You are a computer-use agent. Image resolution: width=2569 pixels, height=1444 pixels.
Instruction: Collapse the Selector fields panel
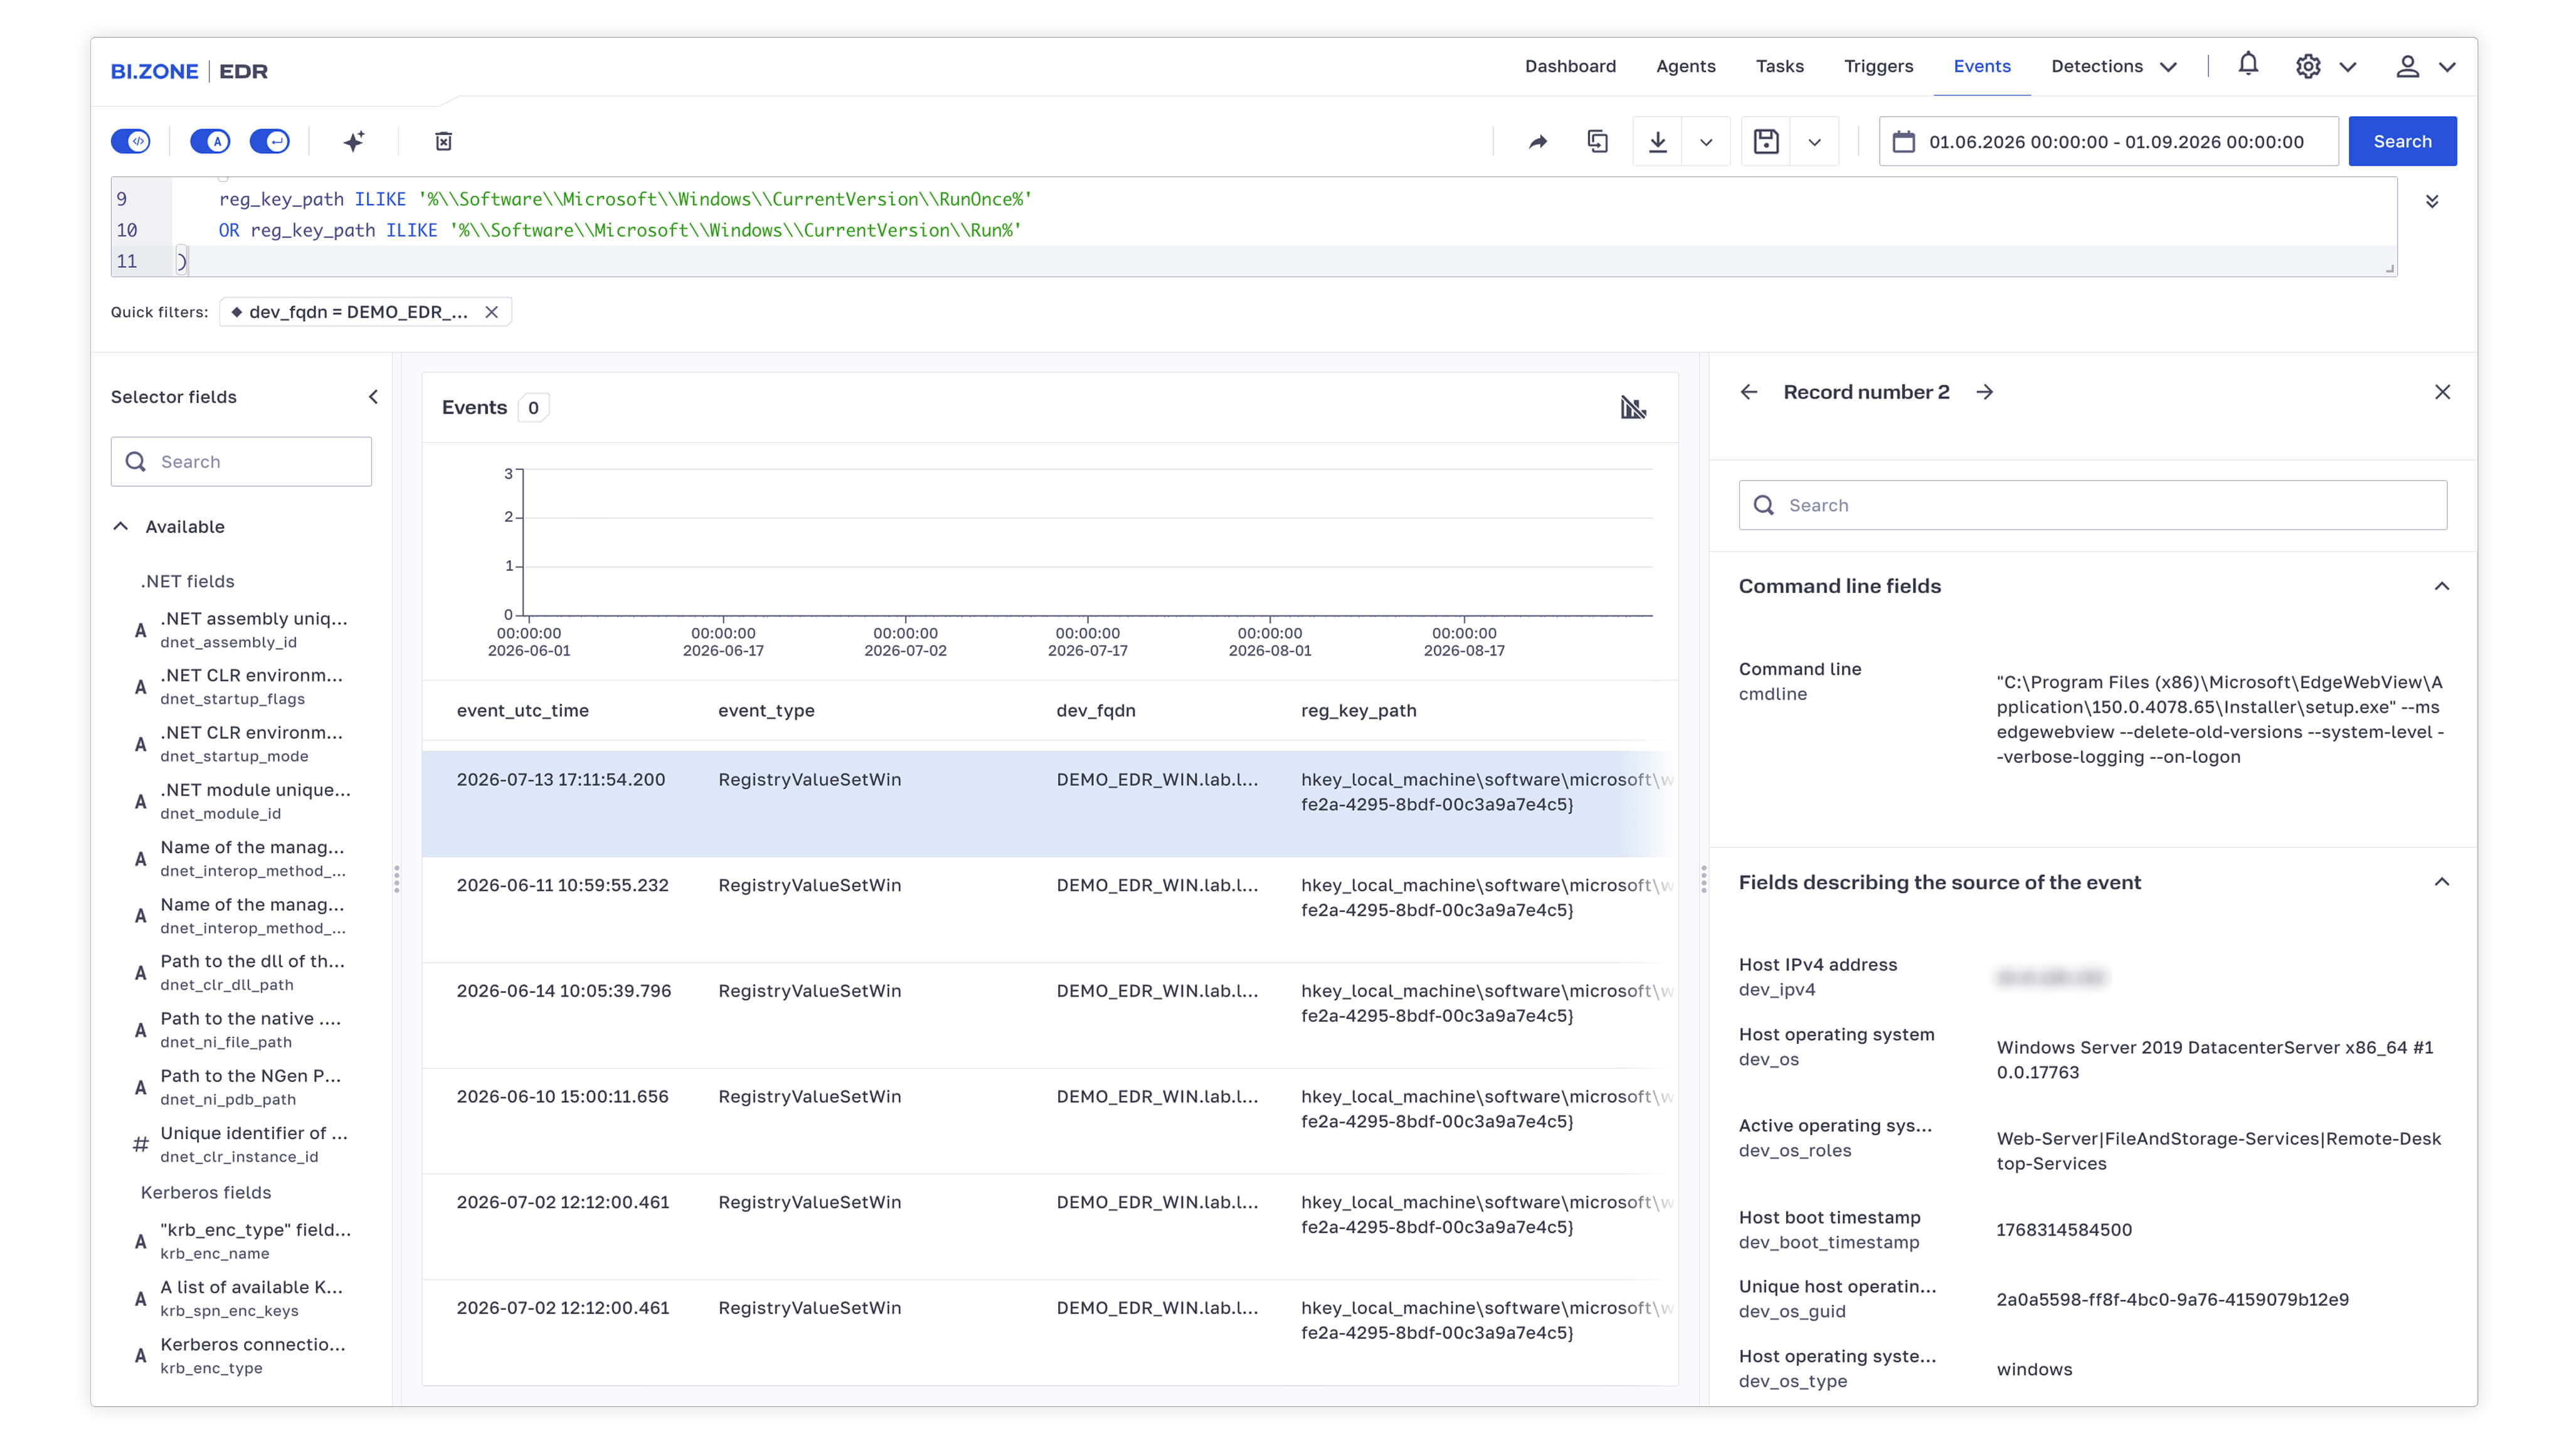pos(373,397)
